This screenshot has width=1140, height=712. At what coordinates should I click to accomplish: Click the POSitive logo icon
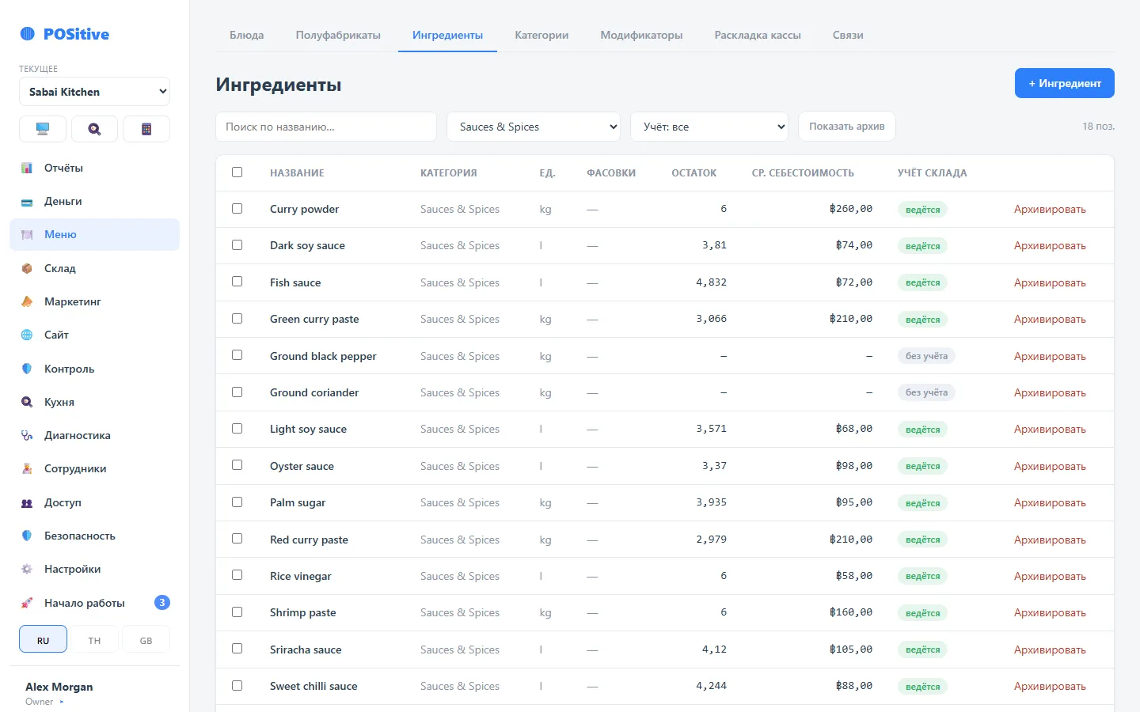pyautogui.click(x=28, y=33)
